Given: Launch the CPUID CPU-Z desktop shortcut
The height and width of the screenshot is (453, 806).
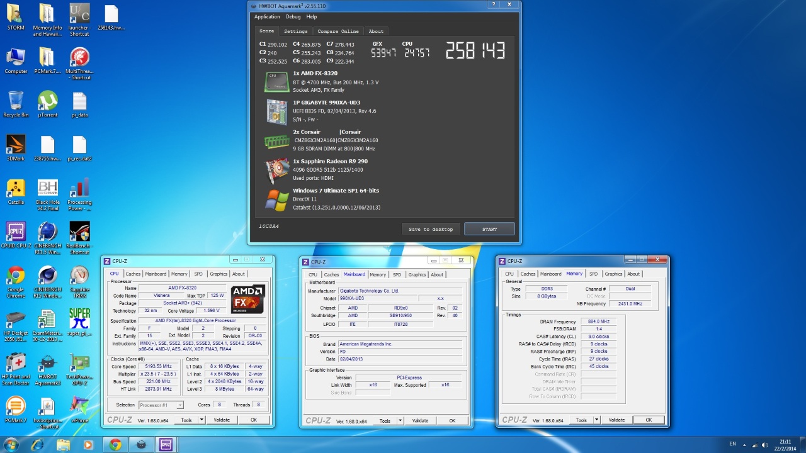Looking at the screenshot, I should pos(16,235).
